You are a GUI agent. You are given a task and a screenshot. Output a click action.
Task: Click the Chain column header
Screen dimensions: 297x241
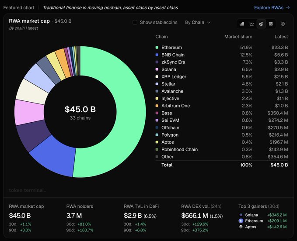[x=161, y=37]
